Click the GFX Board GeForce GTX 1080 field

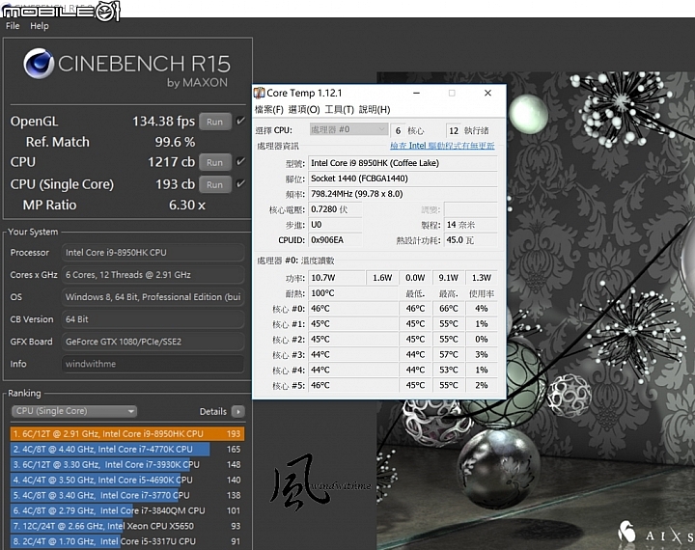click(x=153, y=342)
